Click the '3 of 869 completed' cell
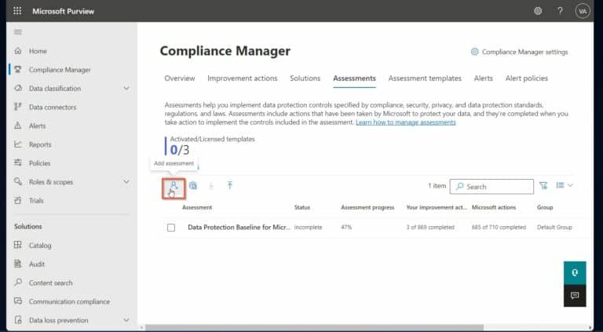 pyautogui.click(x=430, y=228)
